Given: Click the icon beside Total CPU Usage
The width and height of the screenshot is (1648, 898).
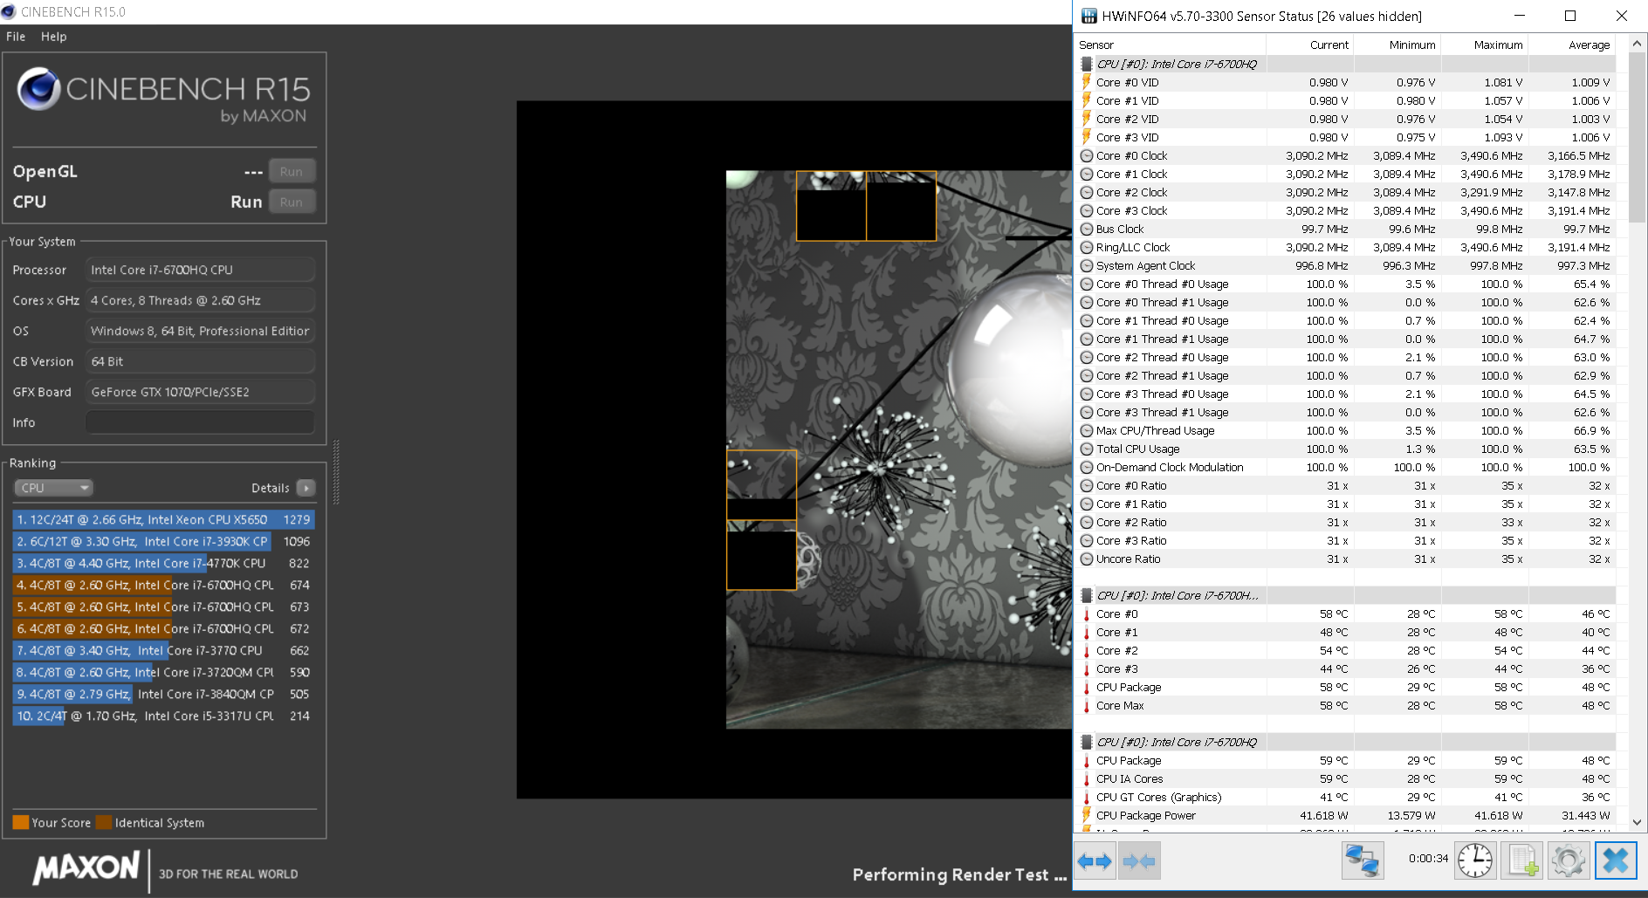Looking at the screenshot, I should click(1087, 449).
